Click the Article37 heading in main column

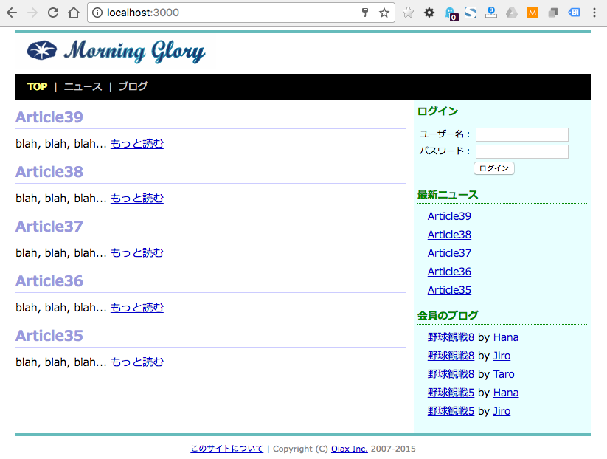(49, 227)
